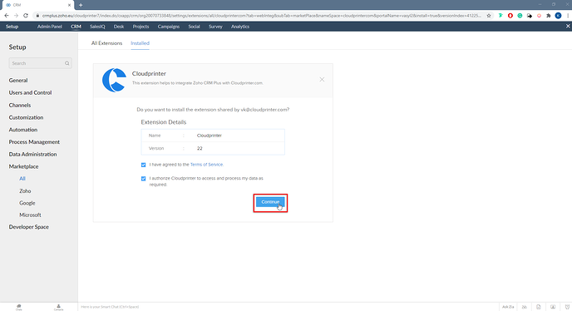Open Campaigns in the top navigation
572x311 pixels.
pos(169,27)
